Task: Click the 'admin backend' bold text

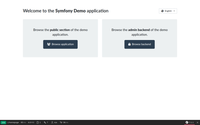Action: 139,30
